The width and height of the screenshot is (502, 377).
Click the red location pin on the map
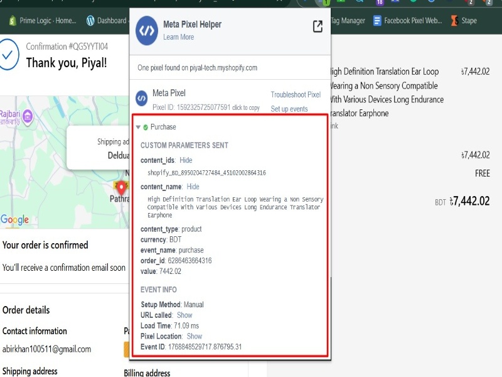(x=121, y=188)
